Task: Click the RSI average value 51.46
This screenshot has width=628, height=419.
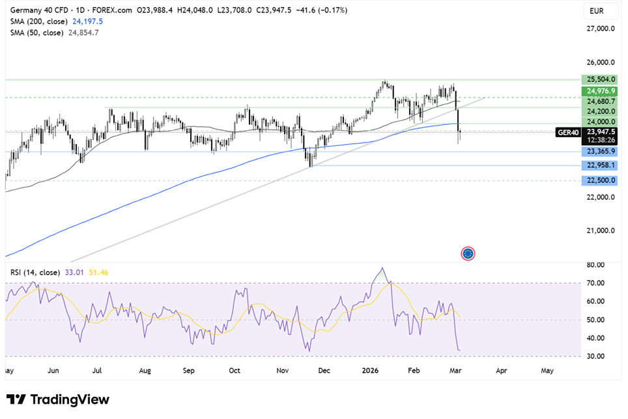Action: pyautogui.click(x=98, y=272)
